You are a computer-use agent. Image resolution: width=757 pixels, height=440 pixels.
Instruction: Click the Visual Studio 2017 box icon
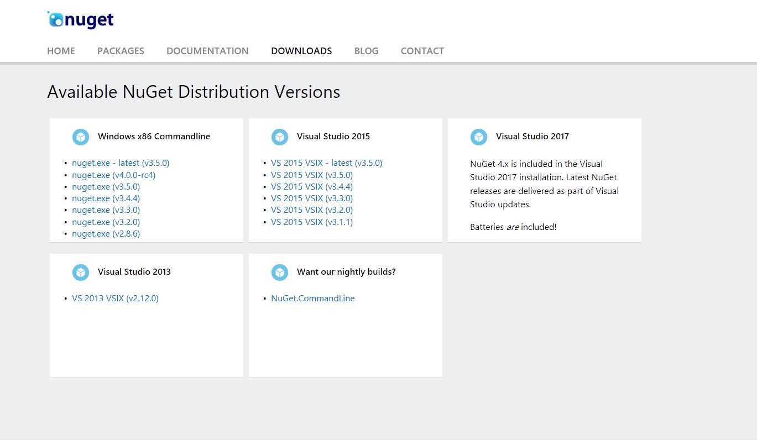click(x=479, y=137)
